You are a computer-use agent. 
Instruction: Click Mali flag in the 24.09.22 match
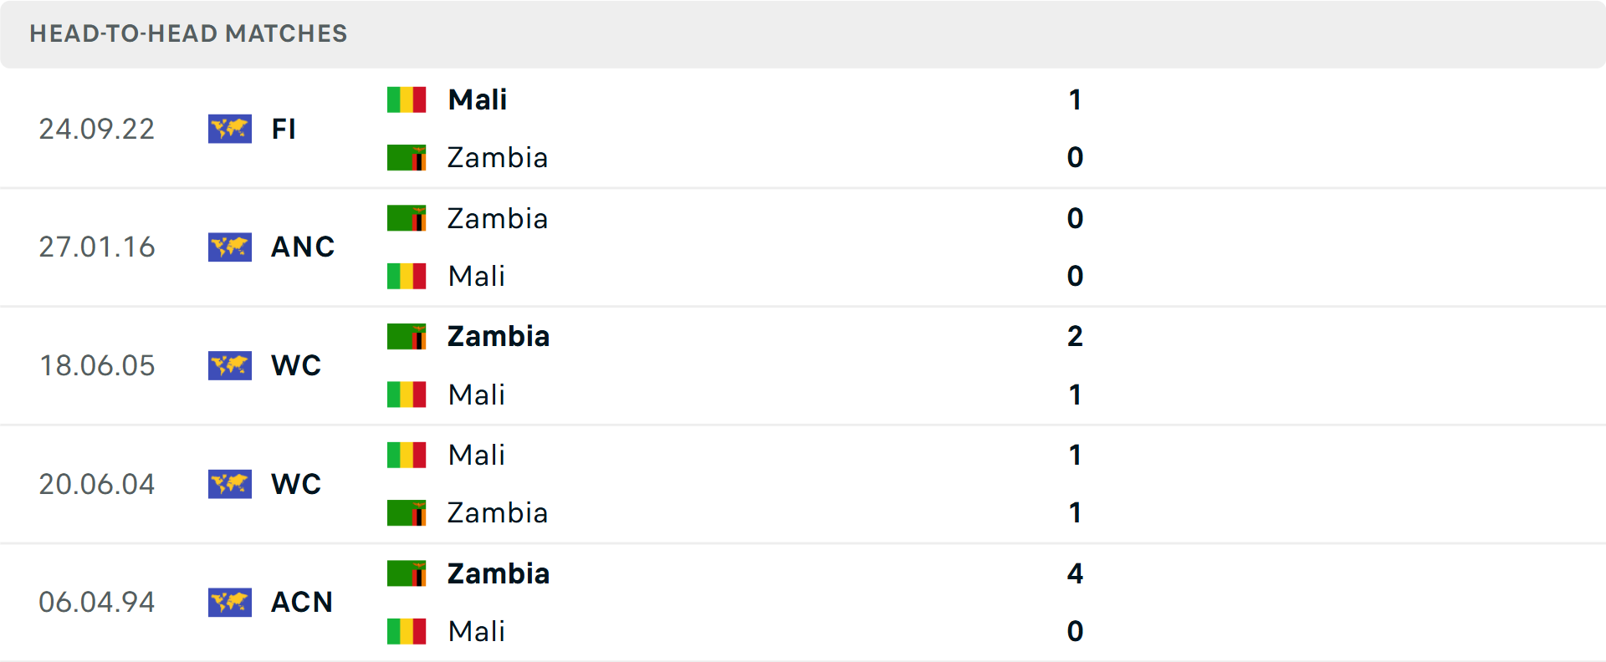407,99
